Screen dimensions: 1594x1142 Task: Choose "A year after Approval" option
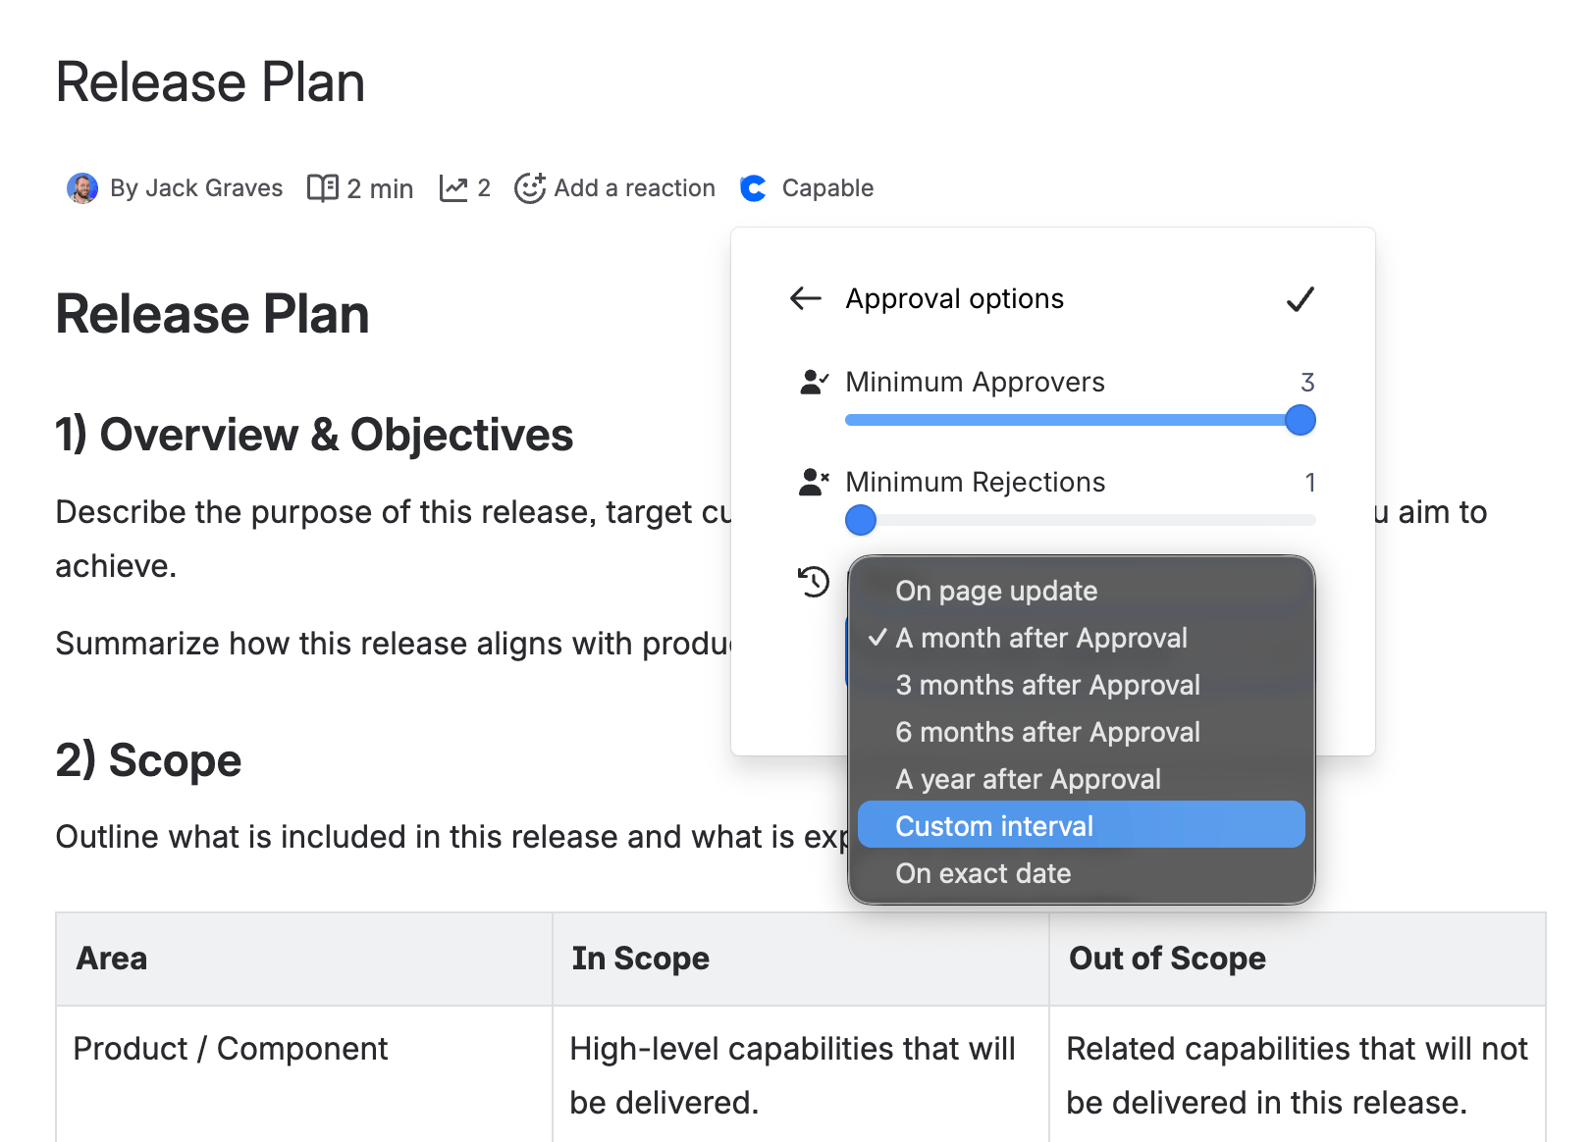1028,779
